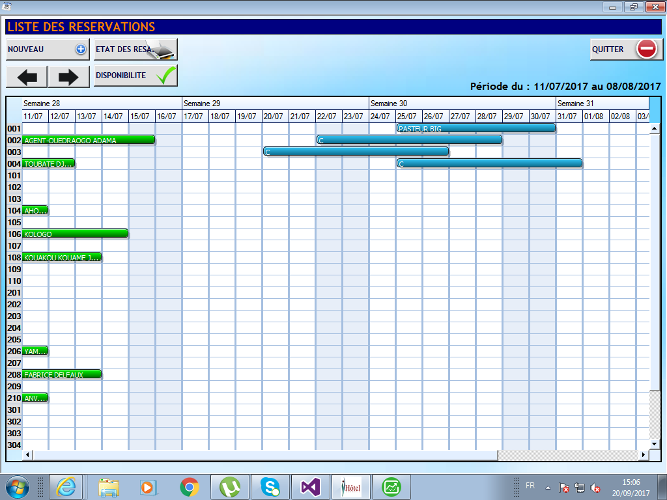667x500 pixels.
Task: Show hidden tray icons arrow
Action: pyautogui.click(x=548, y=488)
